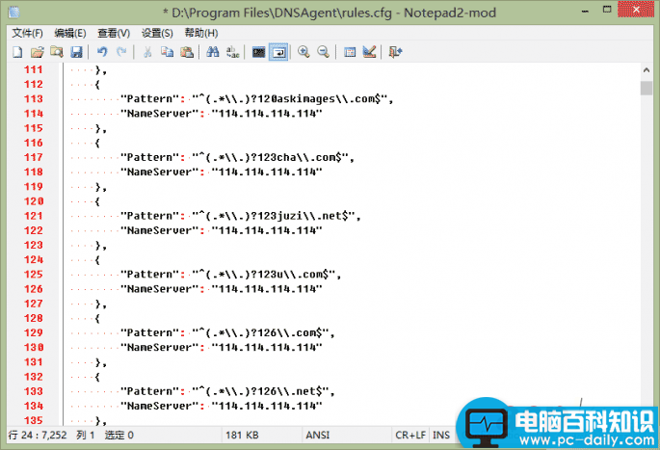The height and width of the screenshot is (450, 660).
Task: Expand the 帮助(H) menu
Action: coord(200,33)
